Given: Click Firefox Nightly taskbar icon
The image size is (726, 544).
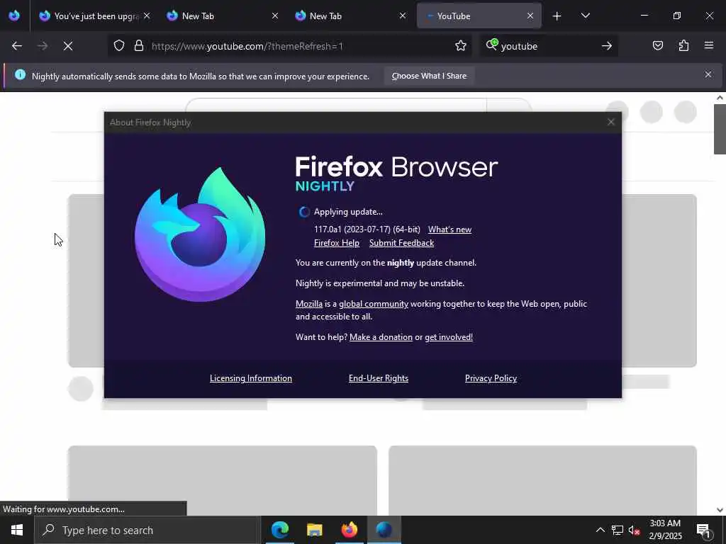Looking at the screenshot, I should [384, 530].
